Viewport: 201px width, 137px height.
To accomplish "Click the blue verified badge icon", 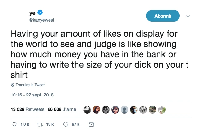I will pos(40,13).
